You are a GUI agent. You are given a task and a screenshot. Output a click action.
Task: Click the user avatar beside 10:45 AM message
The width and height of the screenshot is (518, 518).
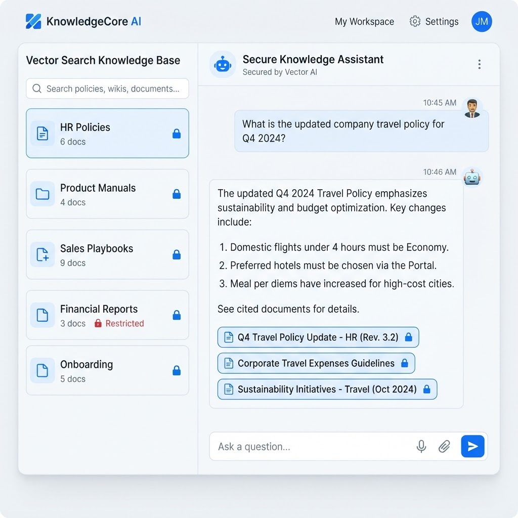click(472, 108)
